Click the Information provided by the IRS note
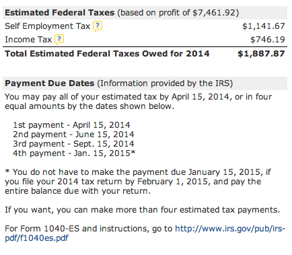The width and height of the screenshot is (292, 255). [165, 83]
